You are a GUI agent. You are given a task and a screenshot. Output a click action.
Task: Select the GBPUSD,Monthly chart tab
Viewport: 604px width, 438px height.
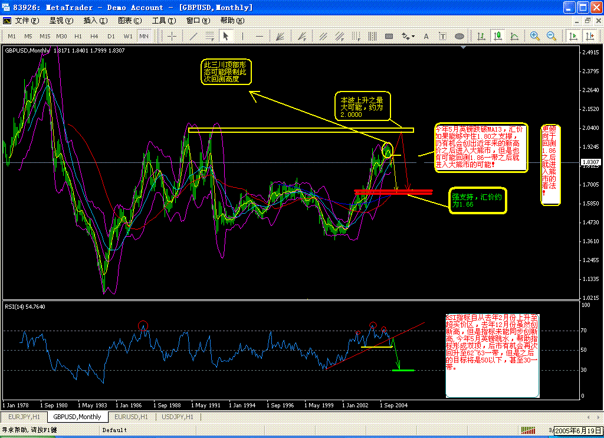point(77,417)
